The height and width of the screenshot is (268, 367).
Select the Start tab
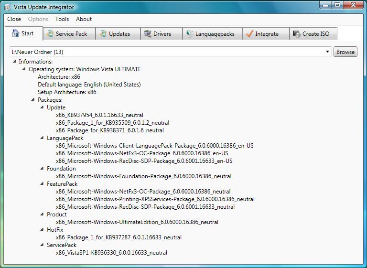24,33
